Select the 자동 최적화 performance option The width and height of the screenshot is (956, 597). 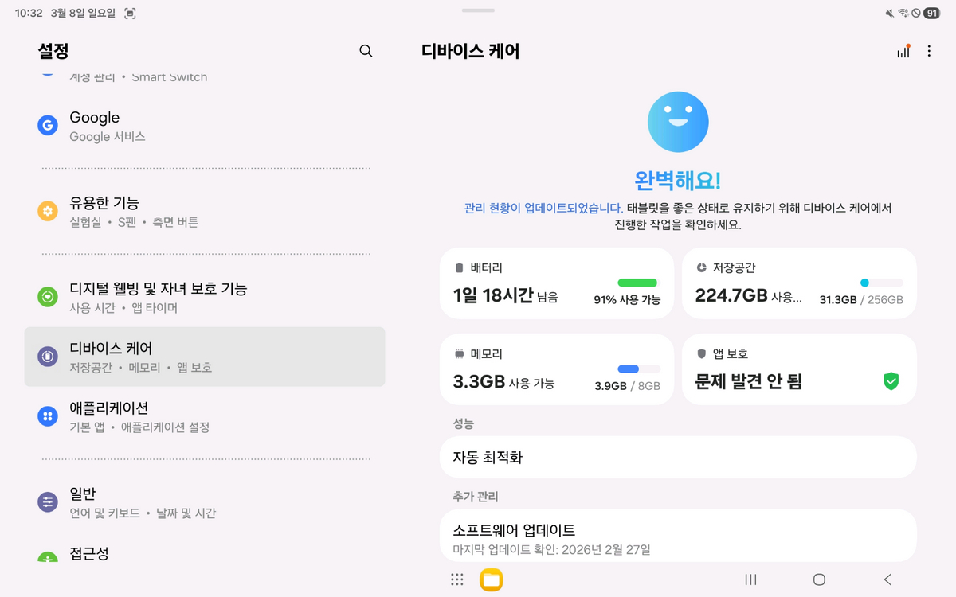(x=678, y=456)
